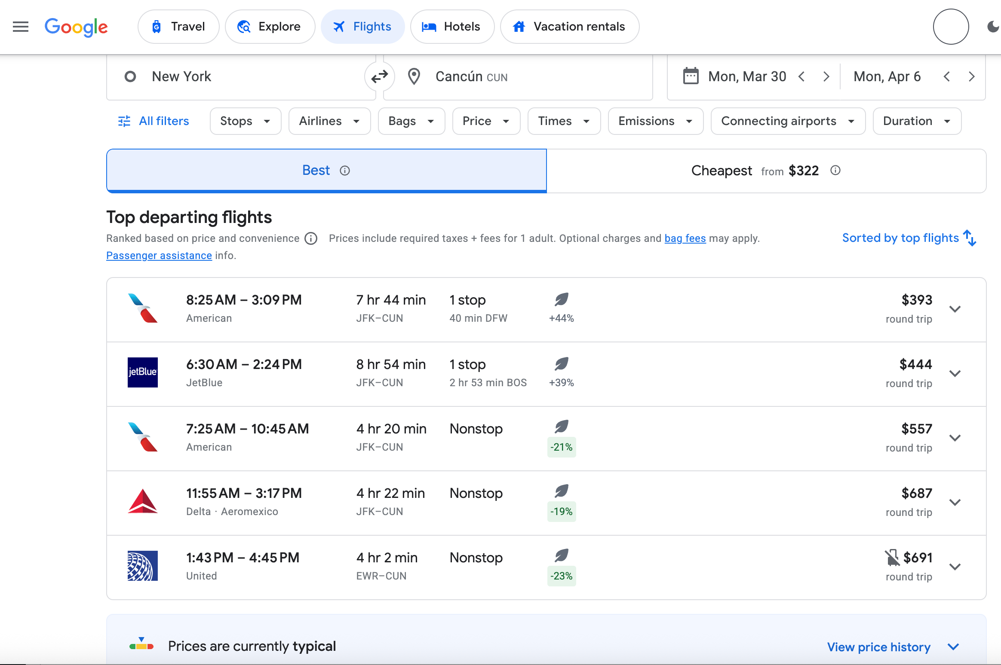Advance the departure date with the forward arrow
This screenshot has width=1001, height=665.
826,76
